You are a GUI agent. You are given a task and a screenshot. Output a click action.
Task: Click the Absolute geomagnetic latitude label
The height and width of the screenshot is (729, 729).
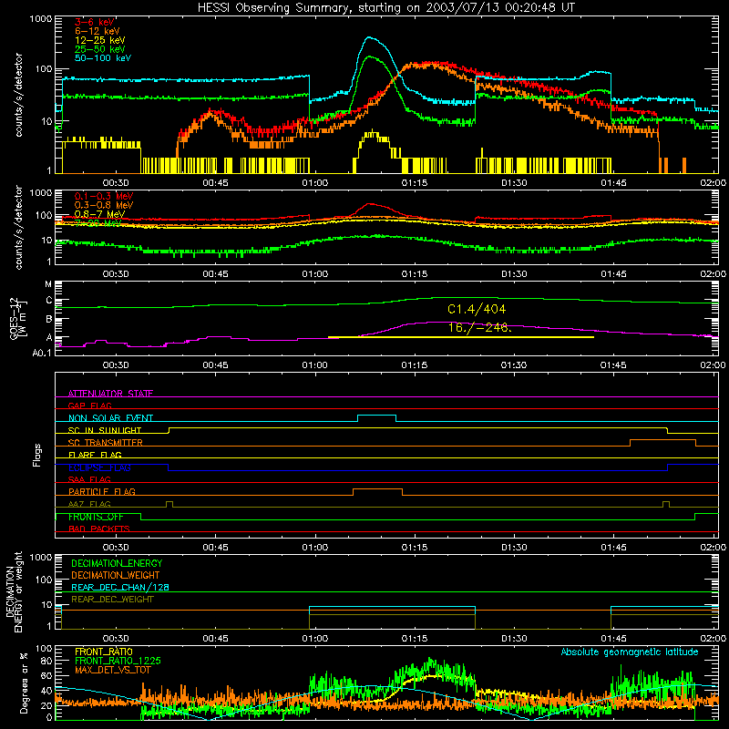pos(630,652)
